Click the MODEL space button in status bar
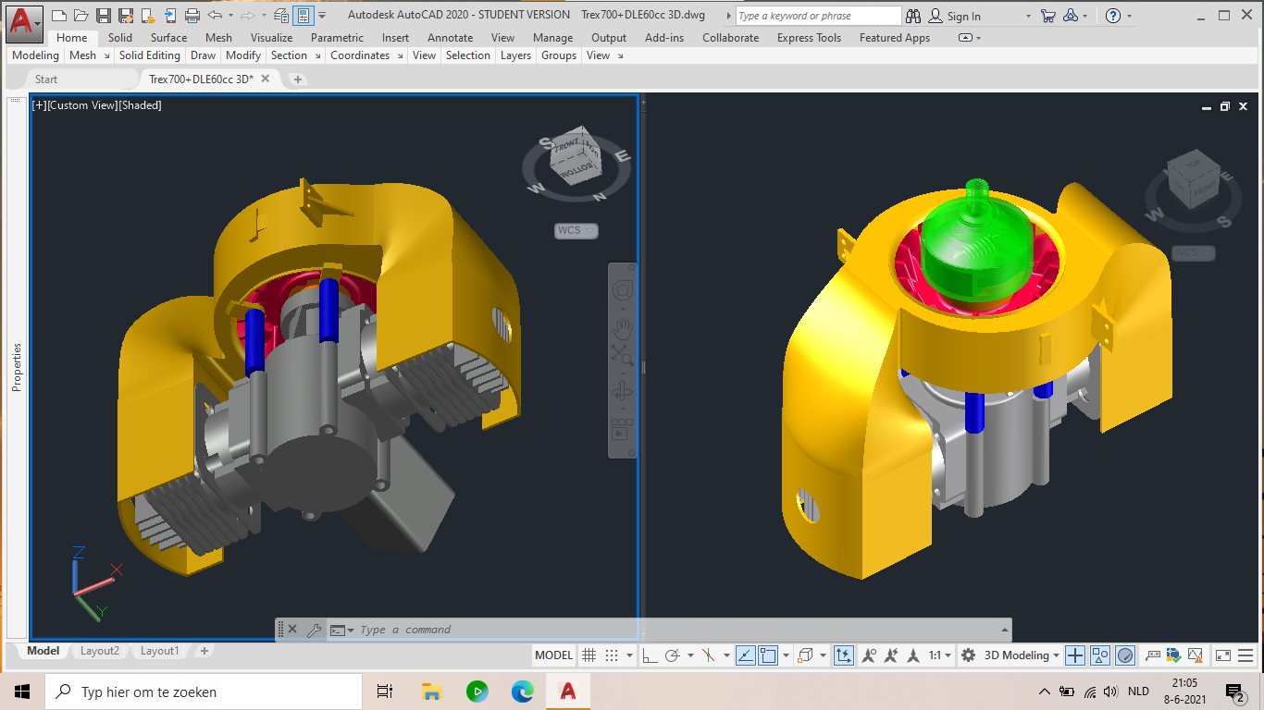 click(554, 655)
